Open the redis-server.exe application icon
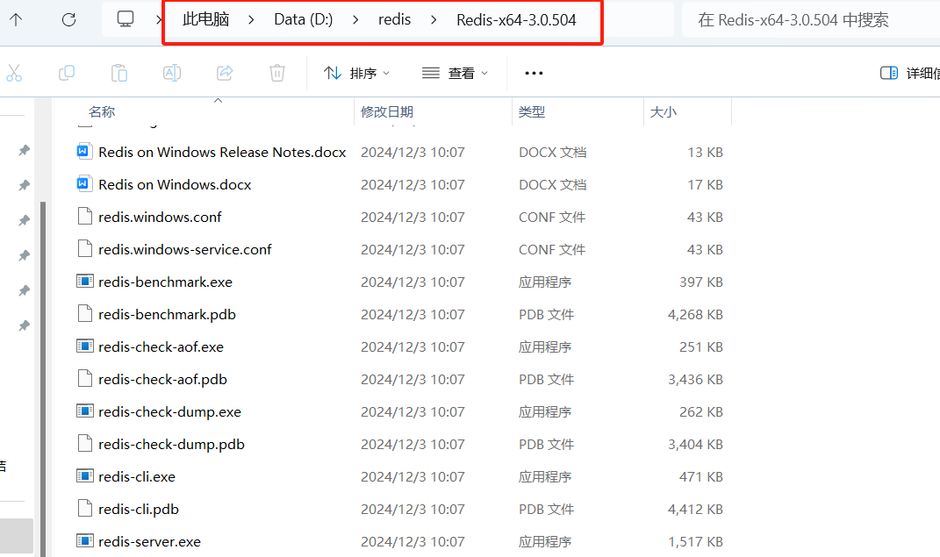 [84, 541]
